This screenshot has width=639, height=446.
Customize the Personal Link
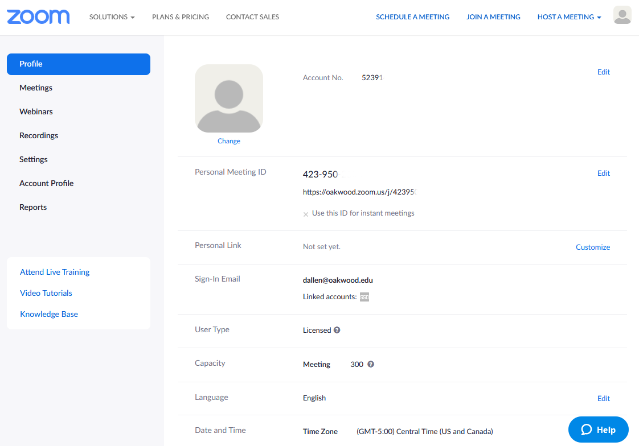coord(592,247)
